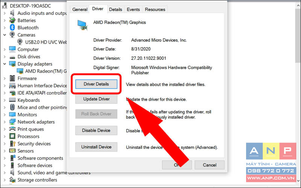Click the Disk drives icon
The image size is (301, 188).
pos(12,57)
